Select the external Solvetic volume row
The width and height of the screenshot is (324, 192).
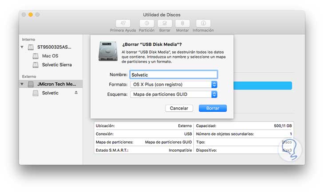tap(51, 93)
